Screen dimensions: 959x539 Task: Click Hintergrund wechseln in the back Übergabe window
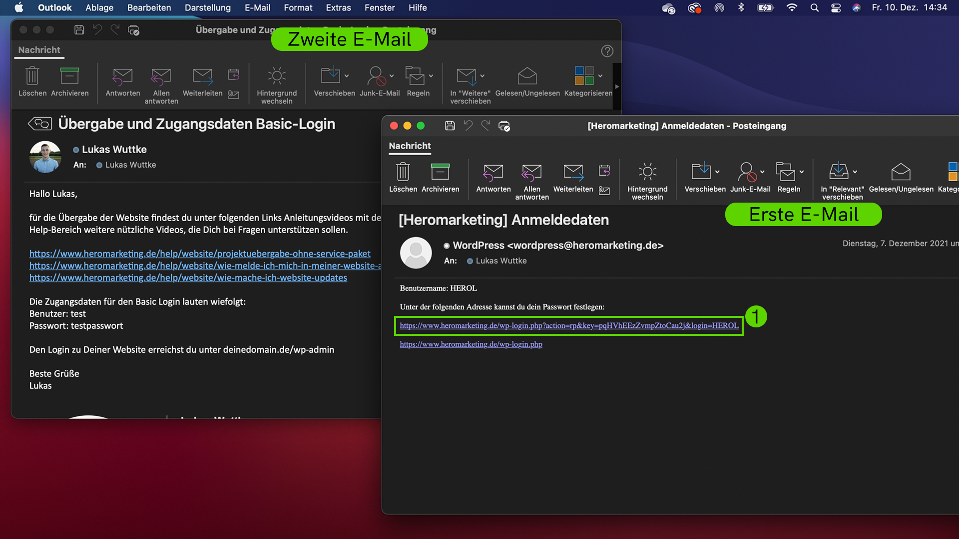point(277,86)
